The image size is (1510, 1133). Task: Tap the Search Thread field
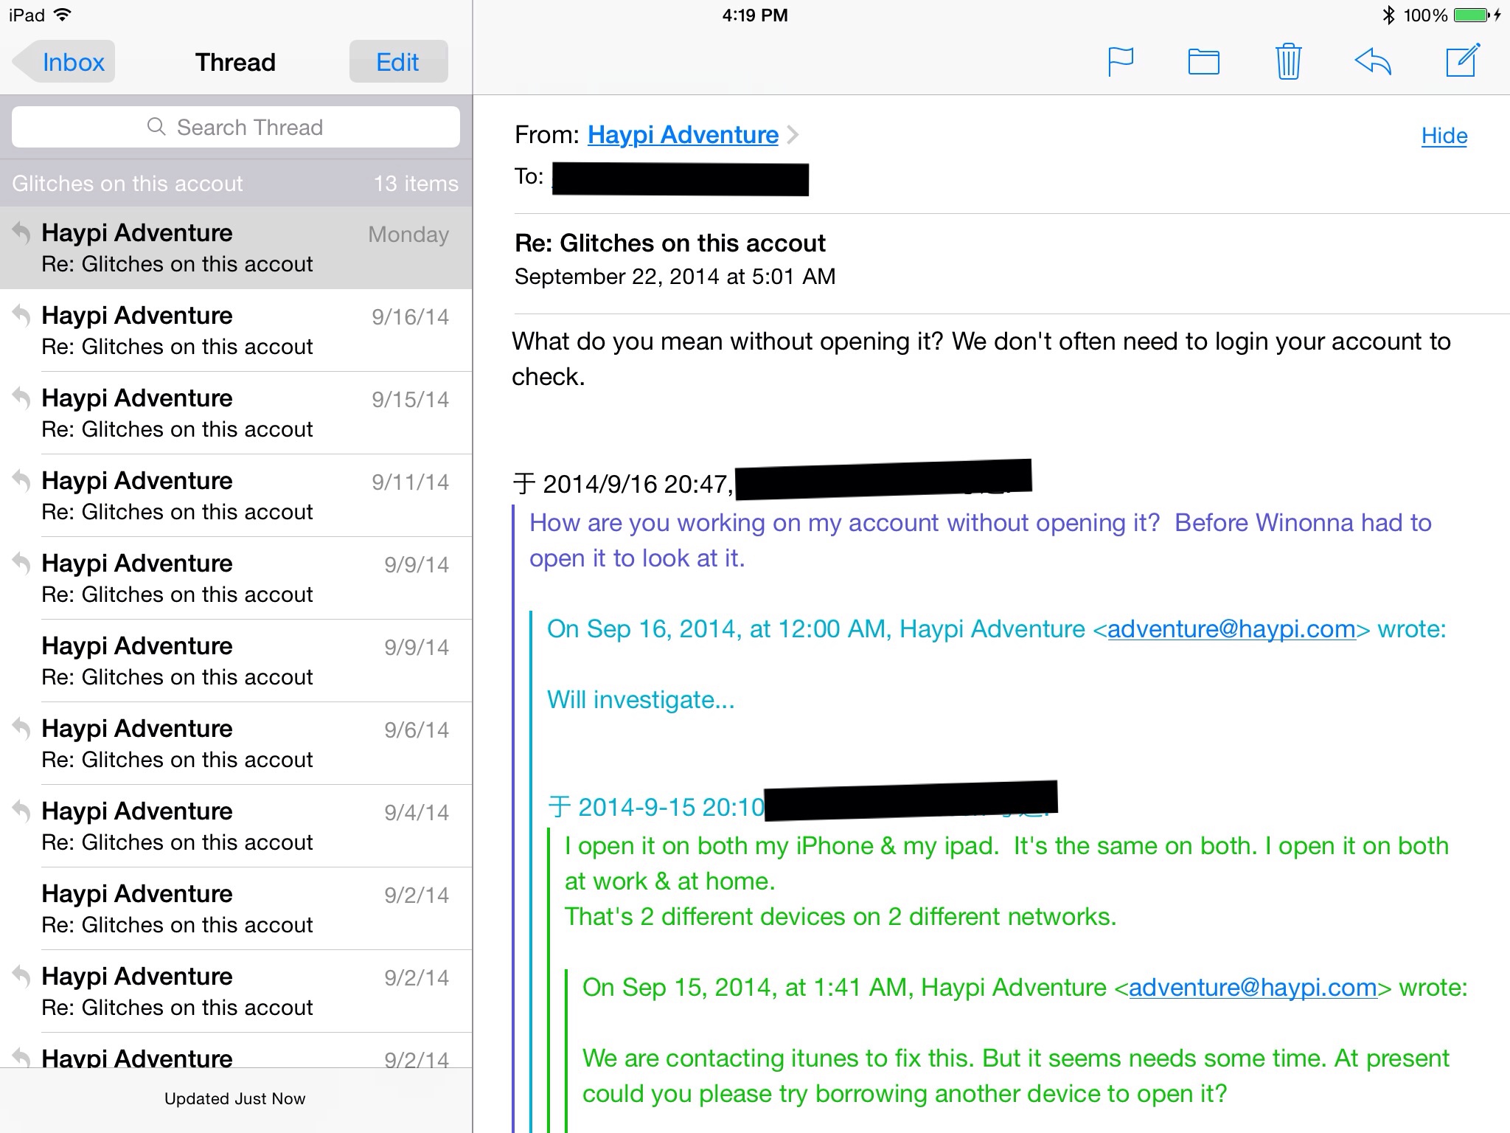coord(249,127)
